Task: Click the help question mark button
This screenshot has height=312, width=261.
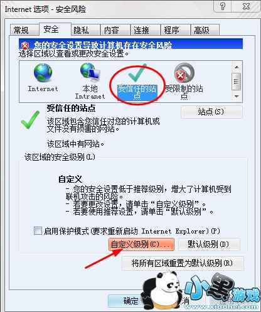Action: pyautogui.click(x=223, y=6)
